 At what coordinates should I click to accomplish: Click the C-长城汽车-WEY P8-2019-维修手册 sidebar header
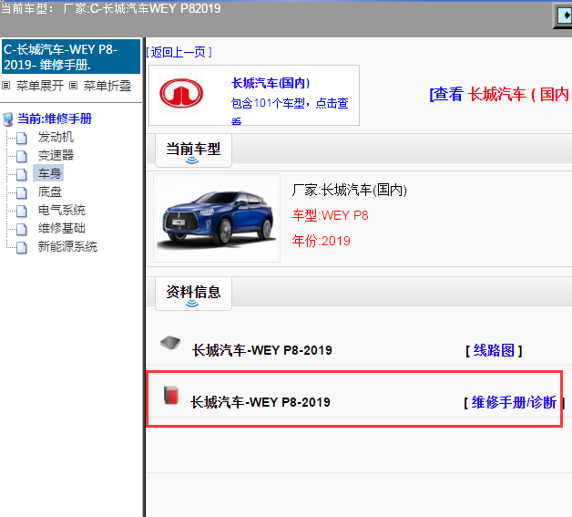pyautogui.click(x=71, y=57)
